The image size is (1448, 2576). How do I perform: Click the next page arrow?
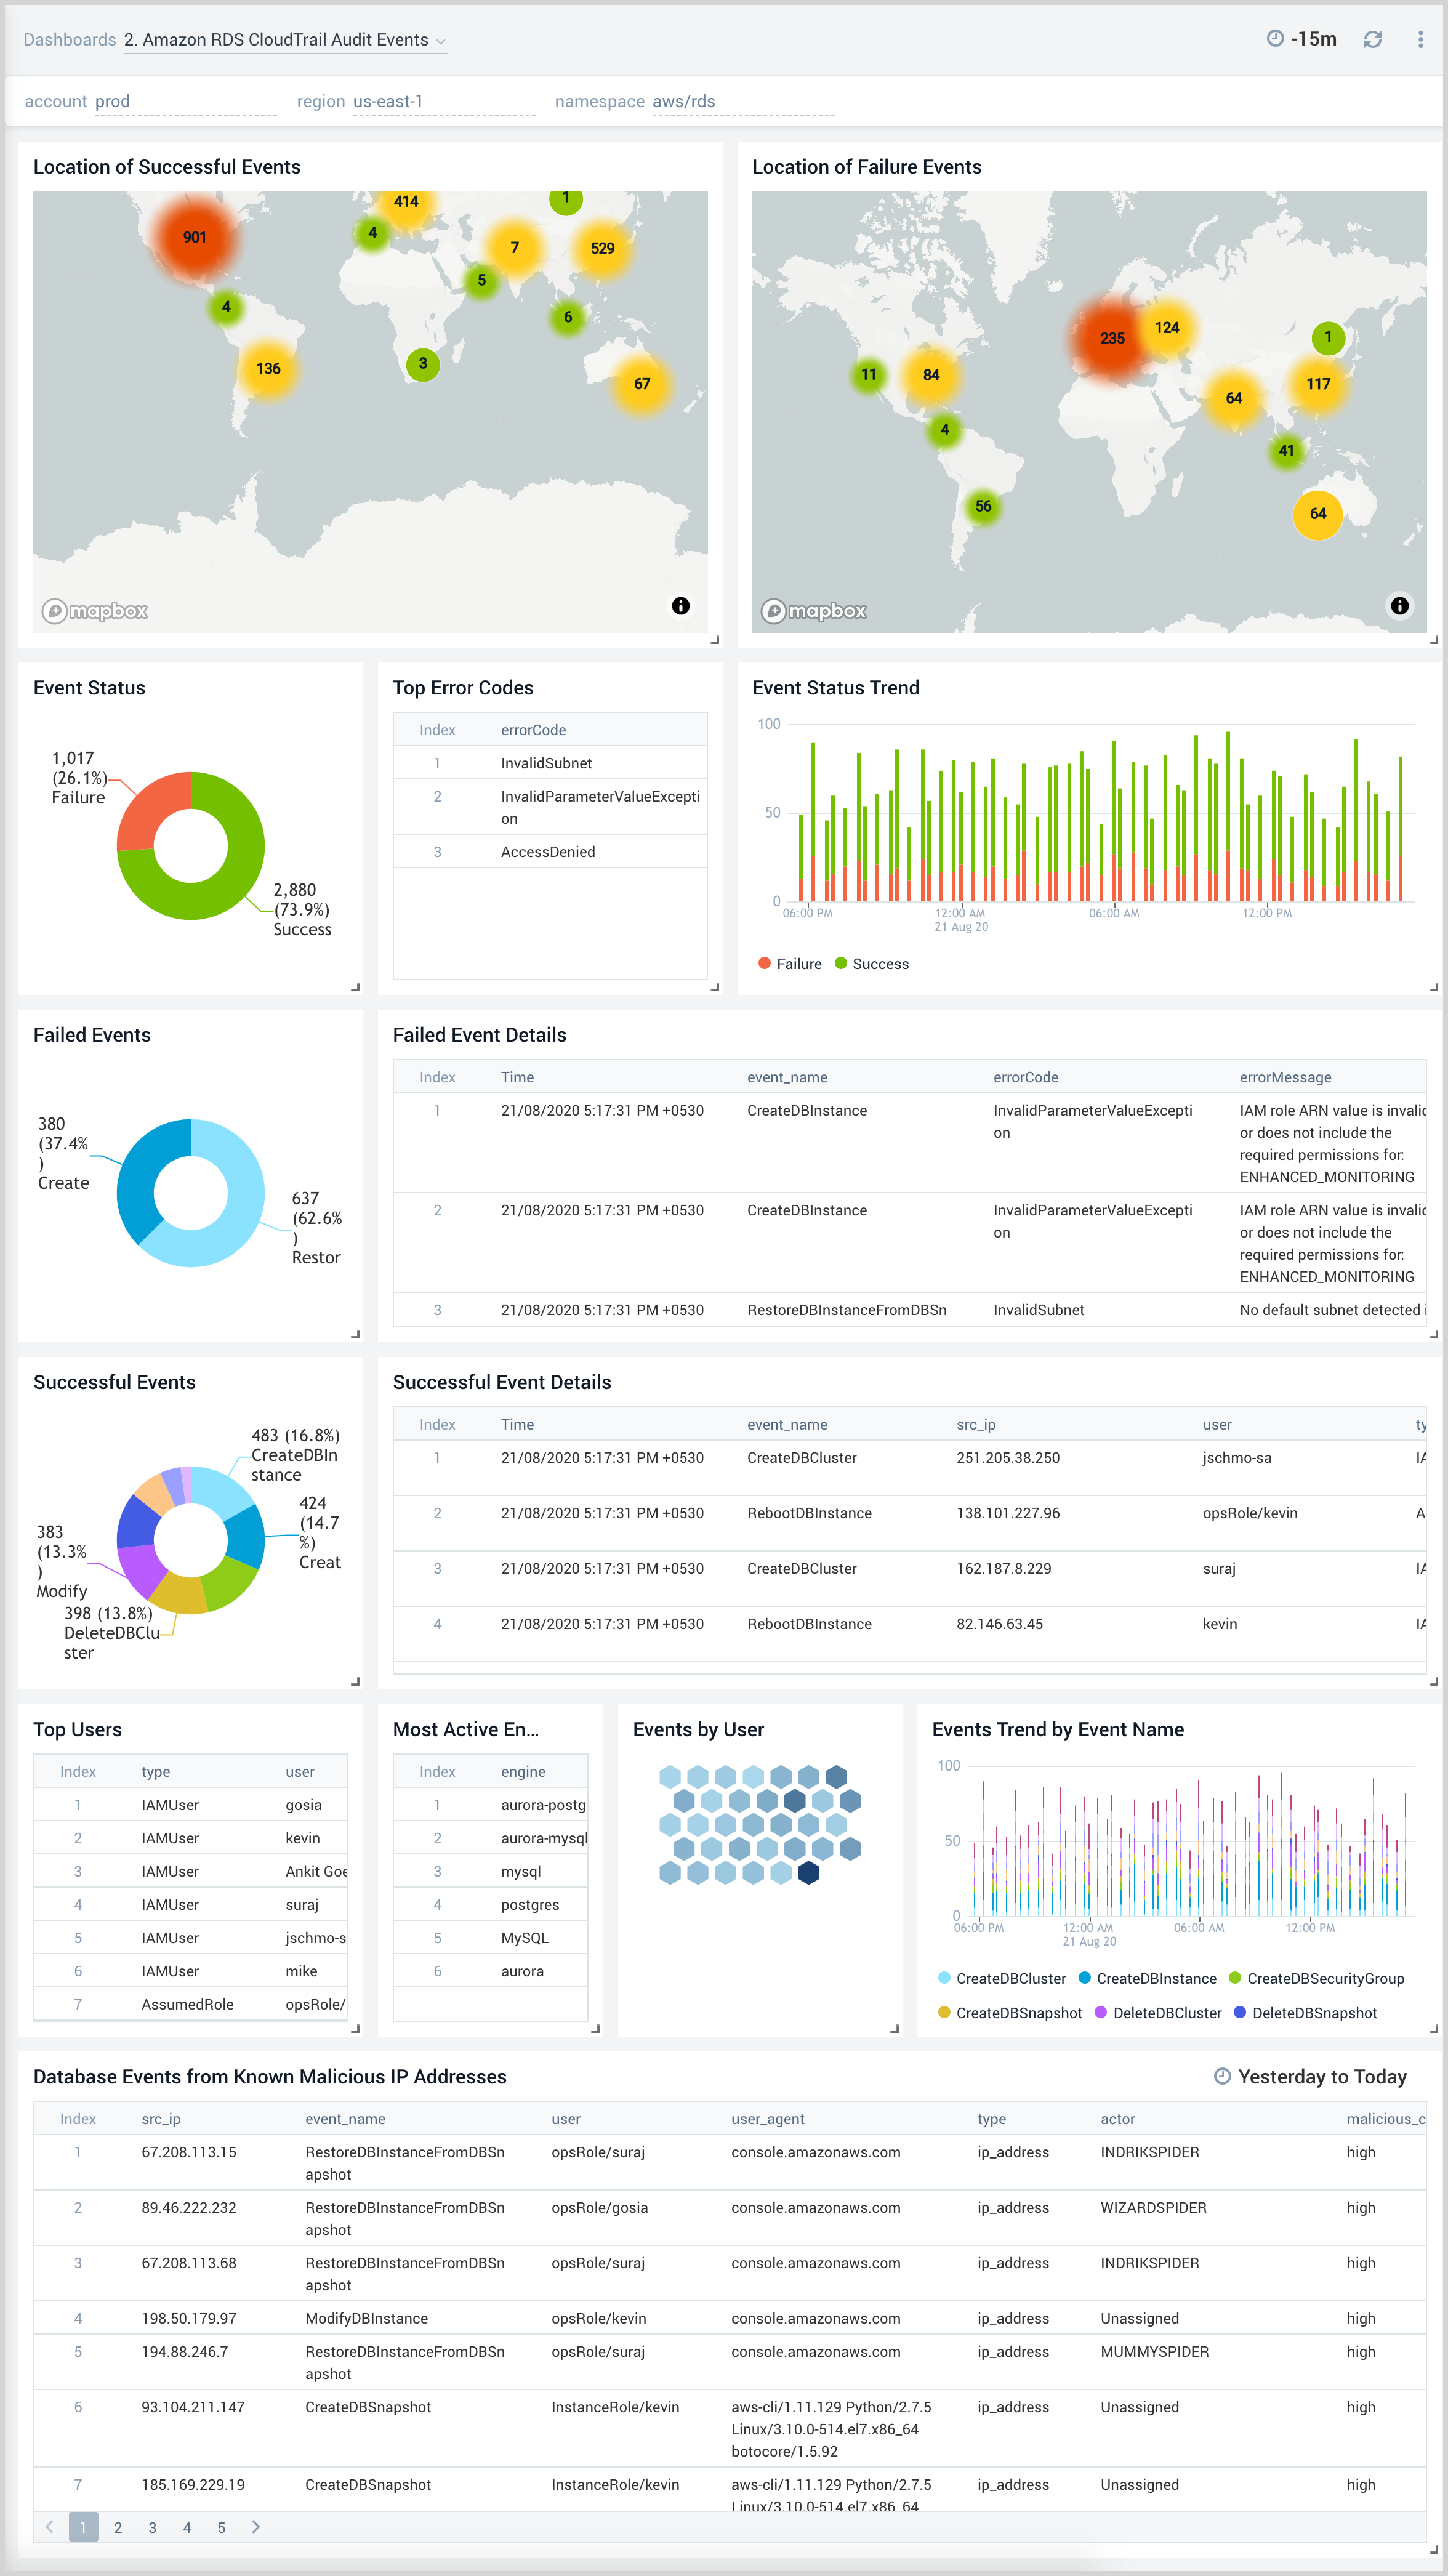(x=256, y=2527)
